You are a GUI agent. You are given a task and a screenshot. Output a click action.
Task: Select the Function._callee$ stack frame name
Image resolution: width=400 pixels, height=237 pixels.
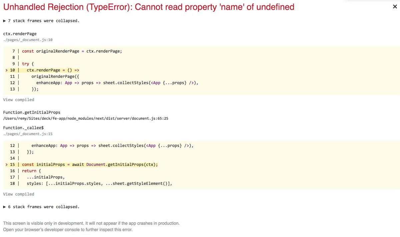coord(23,128)
